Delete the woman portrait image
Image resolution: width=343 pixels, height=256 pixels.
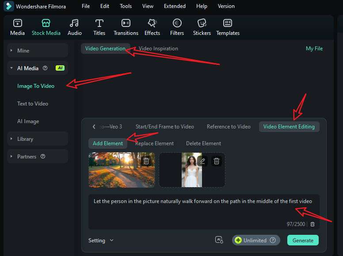pos(217,161)
